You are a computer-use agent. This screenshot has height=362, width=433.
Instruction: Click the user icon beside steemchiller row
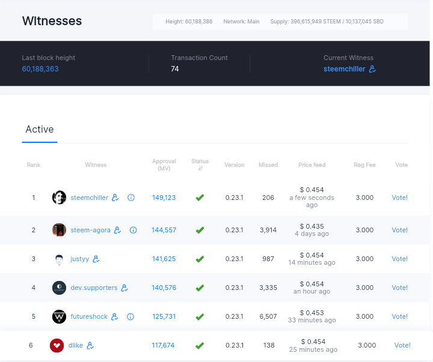click(115, 198)
